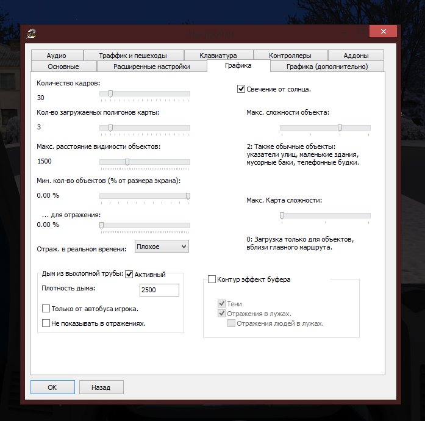Click Макс. сложности объекта slider
Viewport: 425px width, 421px height.
click(325, 128)
